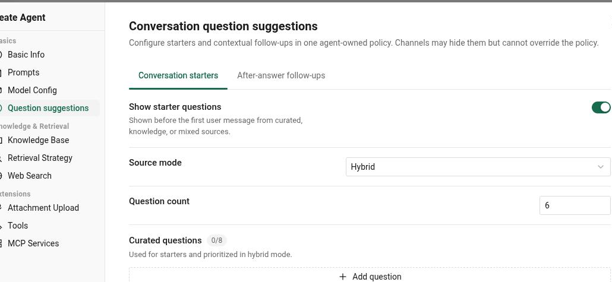This screenshot has height=282, width=612.
Task: Click chevron arrow in Source mode dropdown
Action: (x=600, y=167)
